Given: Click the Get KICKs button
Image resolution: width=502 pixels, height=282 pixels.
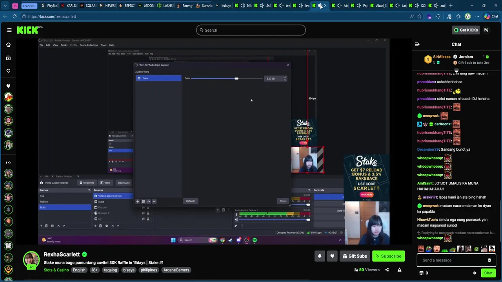Looking at the screenshot, I should 466,30.
